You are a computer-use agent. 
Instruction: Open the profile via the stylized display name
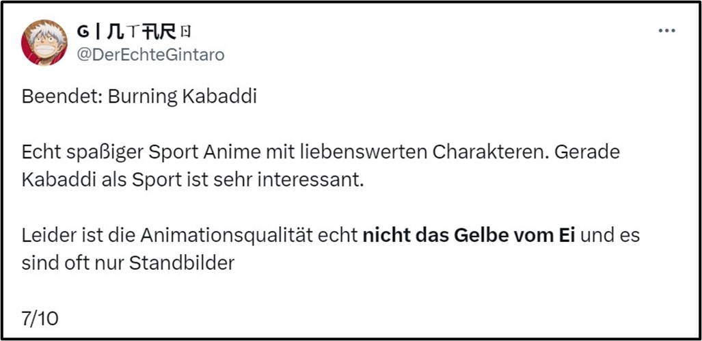pos(126,31)
